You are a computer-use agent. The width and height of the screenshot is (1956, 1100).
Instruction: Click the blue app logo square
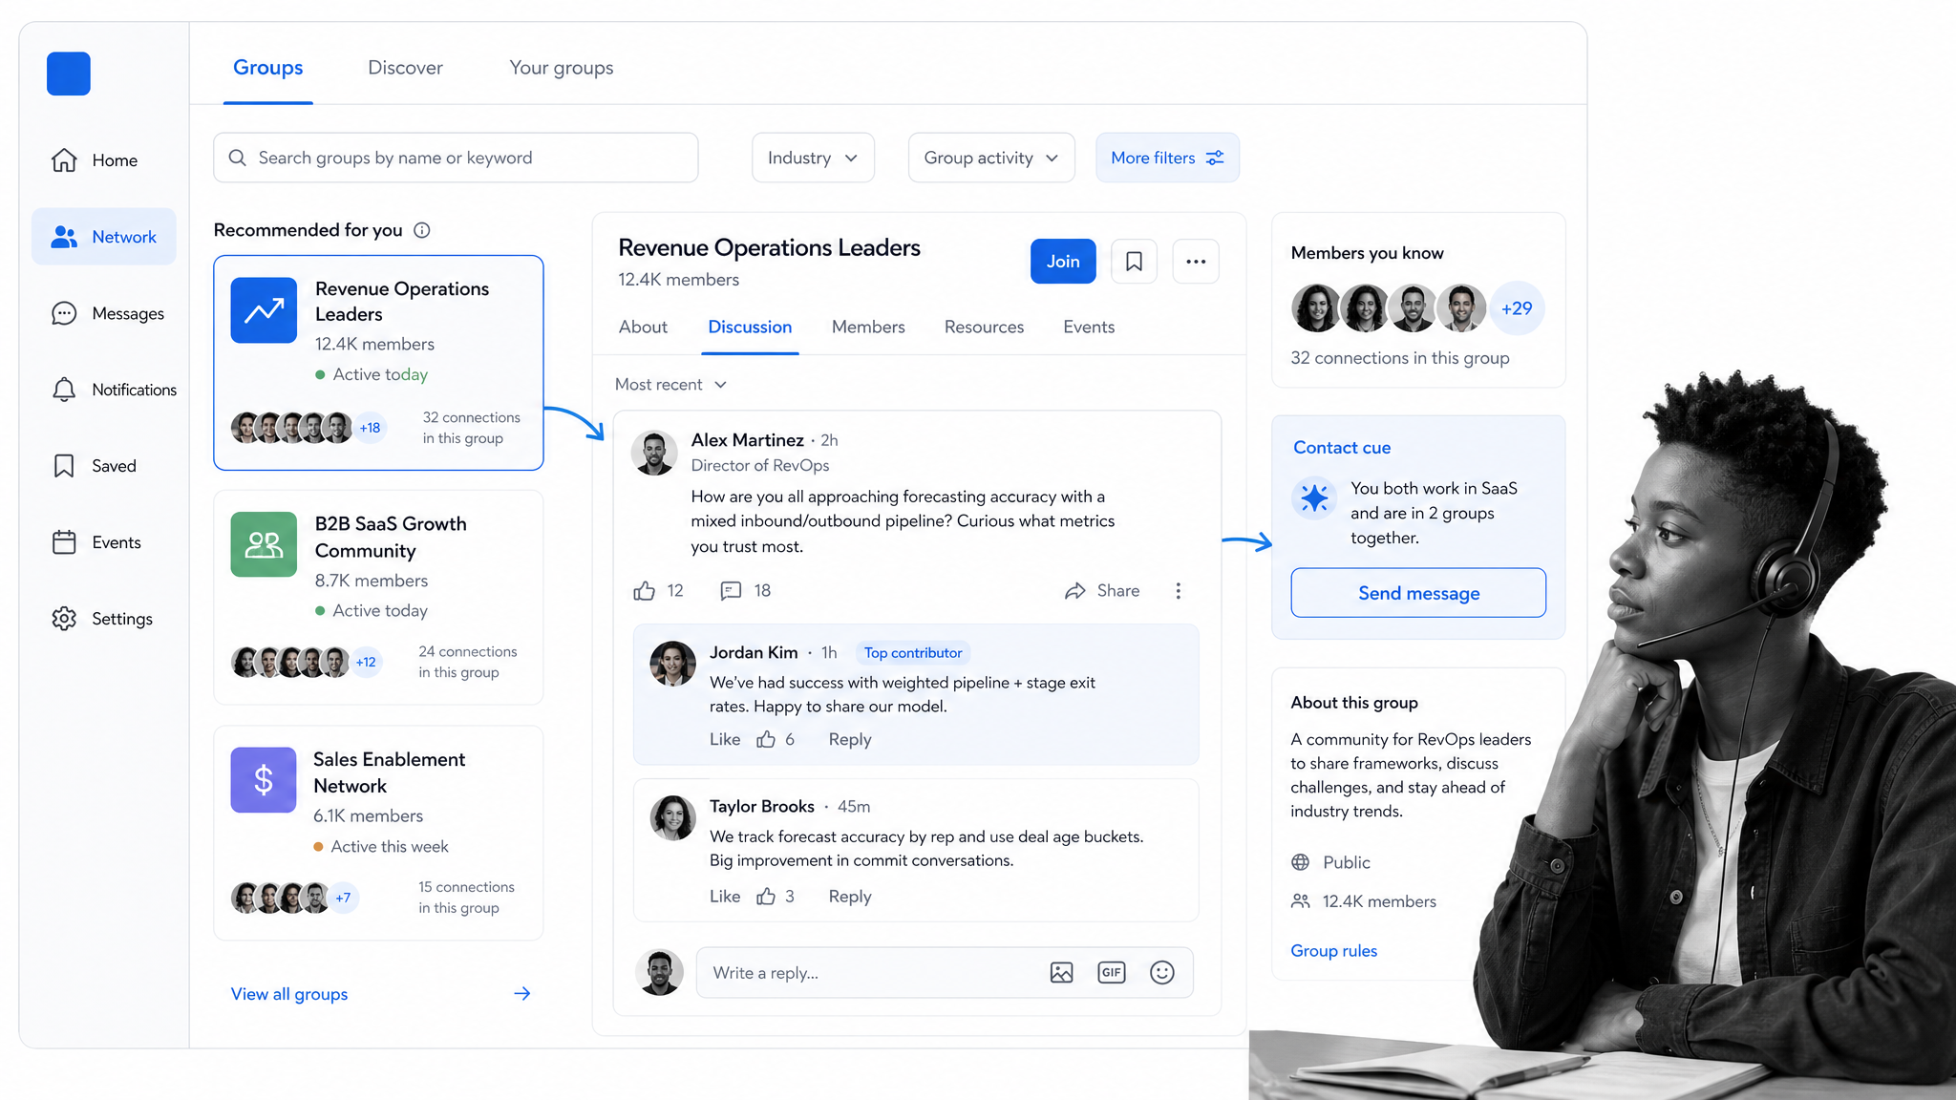point(69,74)
